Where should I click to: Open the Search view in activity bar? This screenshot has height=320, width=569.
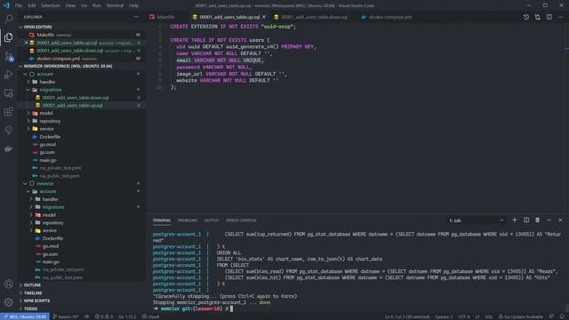click(9, 19)
